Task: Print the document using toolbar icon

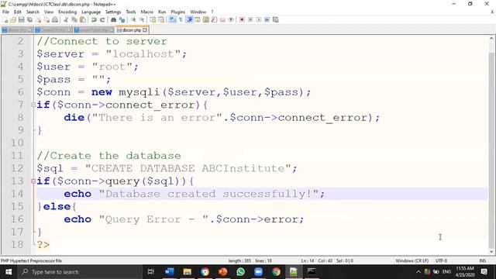Action: pos(55,19)
